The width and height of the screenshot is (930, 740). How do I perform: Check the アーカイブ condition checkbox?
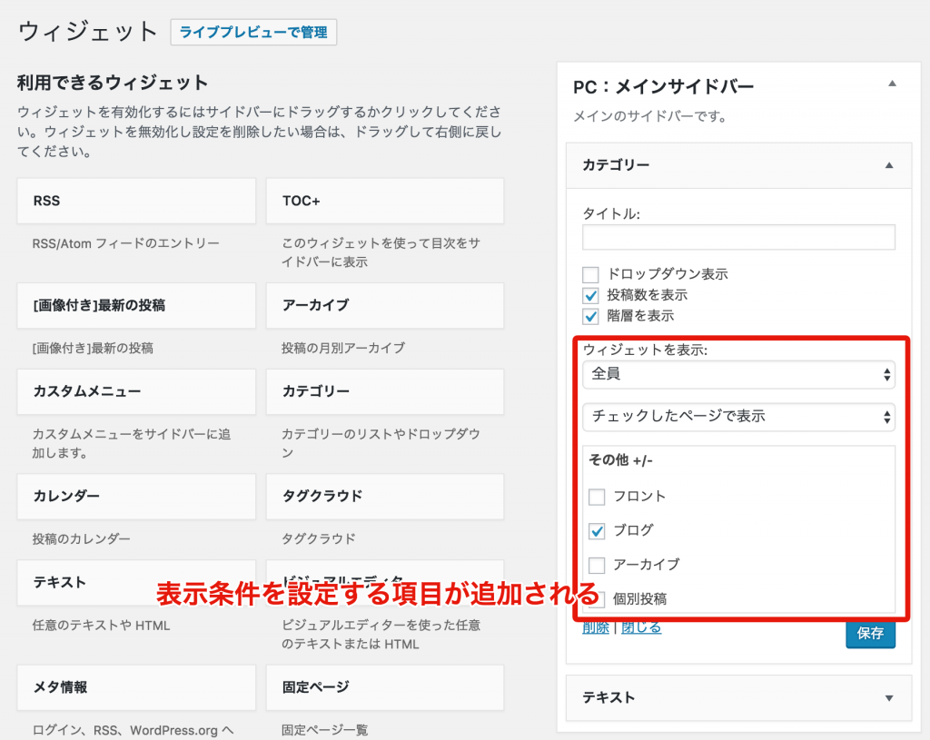point(597,565)
